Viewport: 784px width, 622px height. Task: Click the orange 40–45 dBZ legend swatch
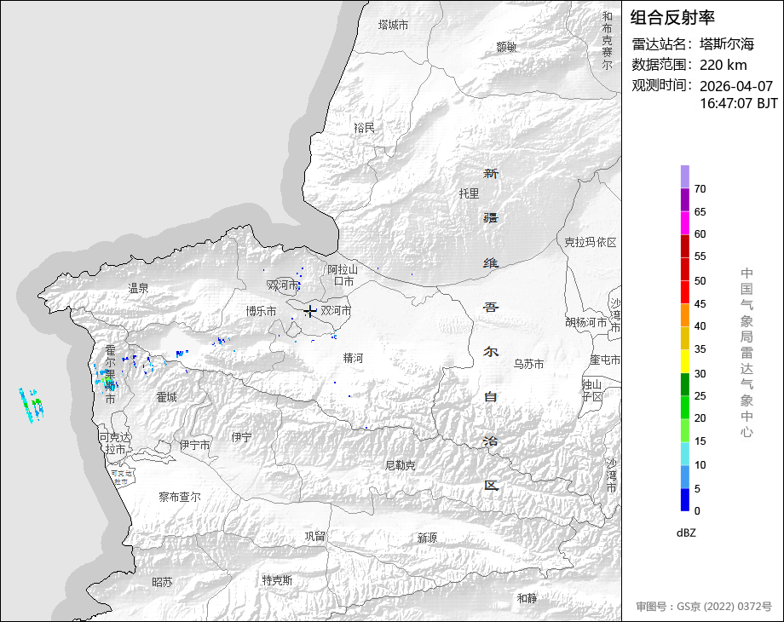tap(685, 314)
